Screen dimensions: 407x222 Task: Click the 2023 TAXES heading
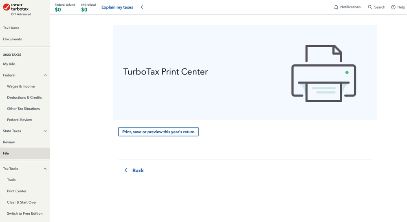(x=12, y=55)
